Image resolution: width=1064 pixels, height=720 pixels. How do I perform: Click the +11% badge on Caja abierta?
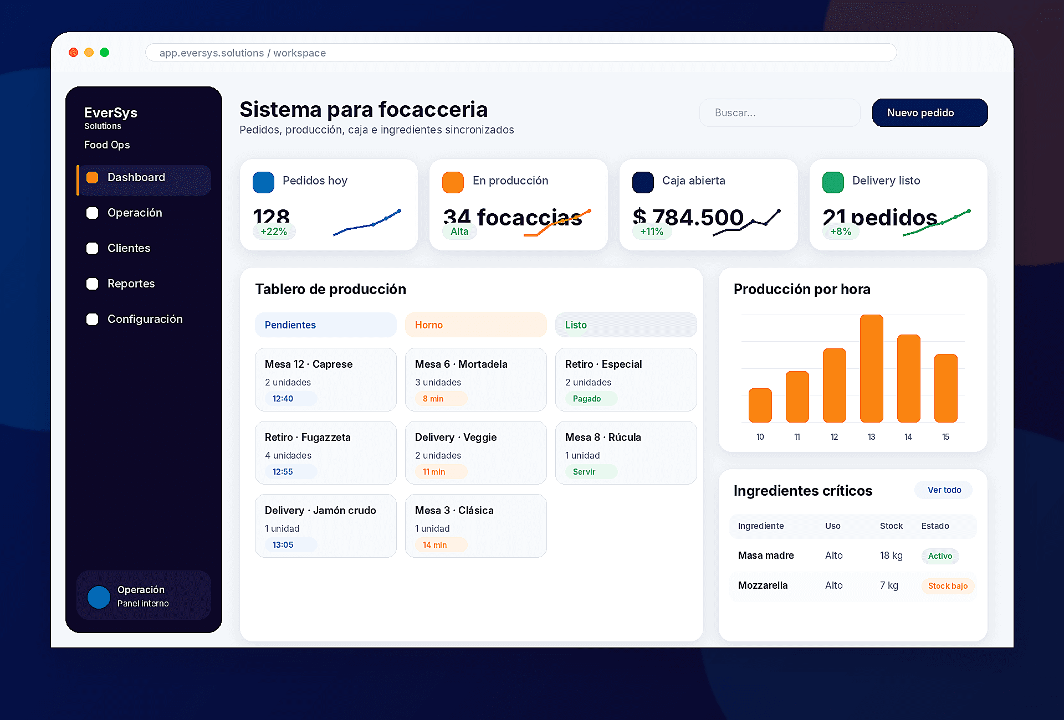click(x=652, y=232)
